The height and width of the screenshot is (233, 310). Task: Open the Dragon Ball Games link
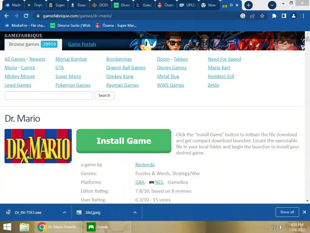pos(126,68)
